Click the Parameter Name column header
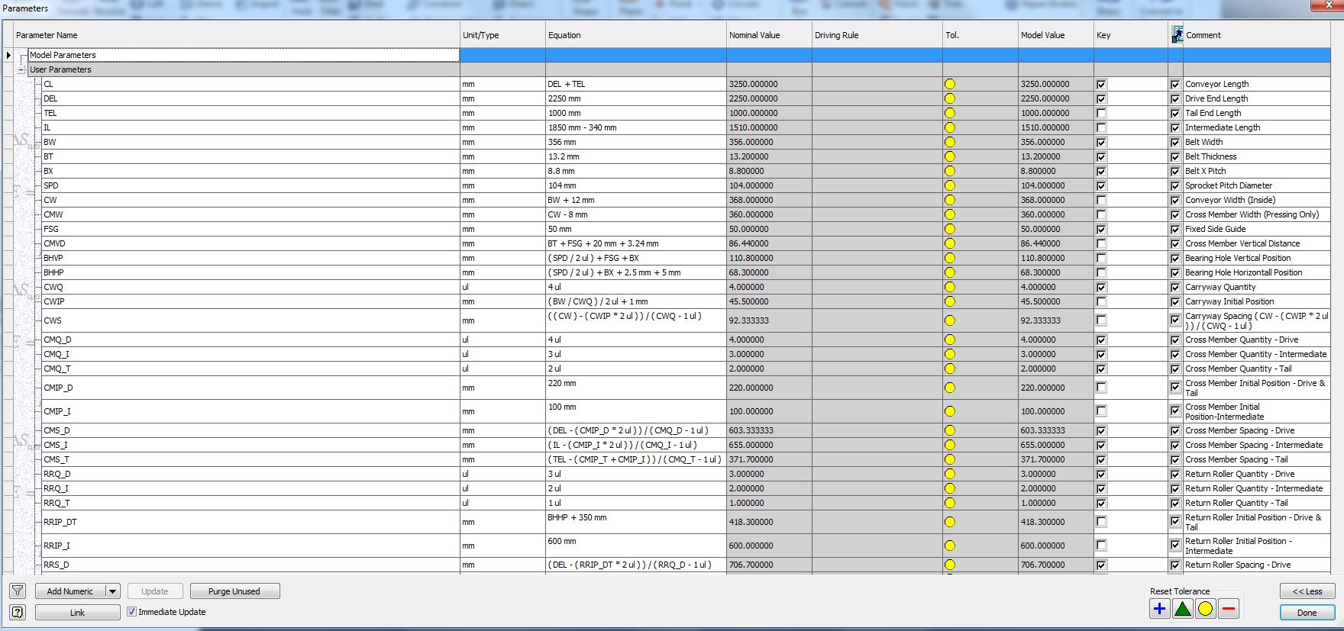Screen dimensions: 1344x631 [x=237, y=35]
